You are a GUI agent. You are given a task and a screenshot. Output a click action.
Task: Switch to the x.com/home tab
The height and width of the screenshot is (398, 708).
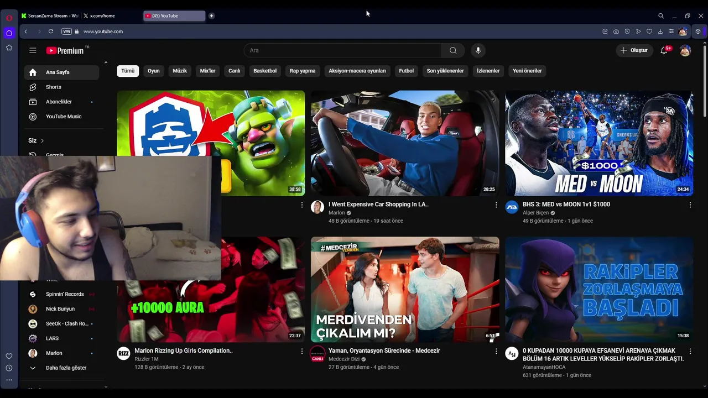(x=111, y=16)
